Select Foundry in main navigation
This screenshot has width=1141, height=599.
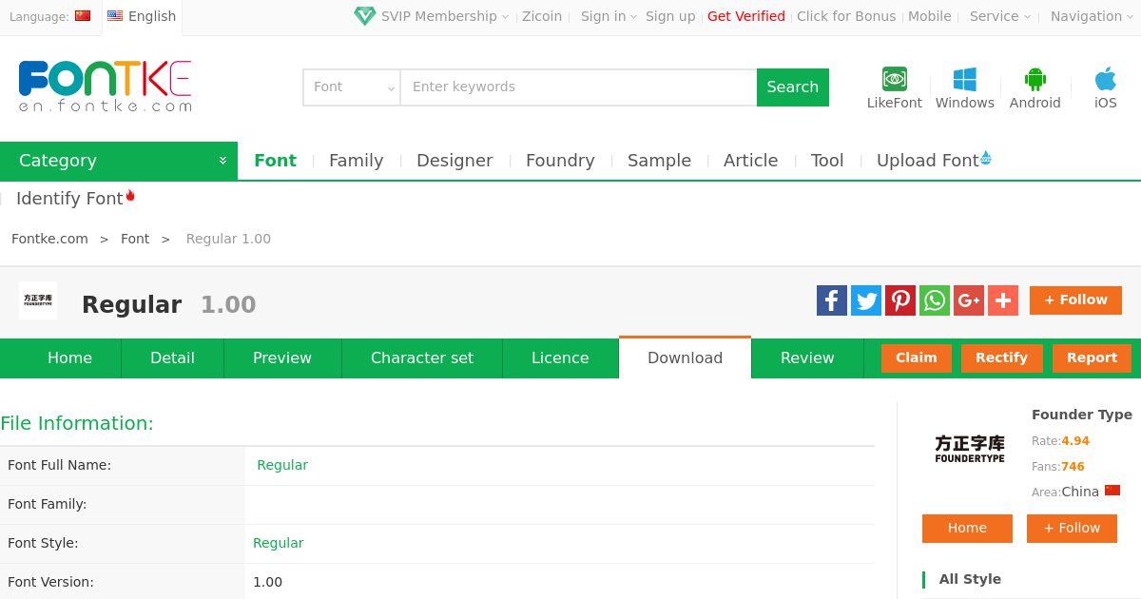tap(560, 161)
